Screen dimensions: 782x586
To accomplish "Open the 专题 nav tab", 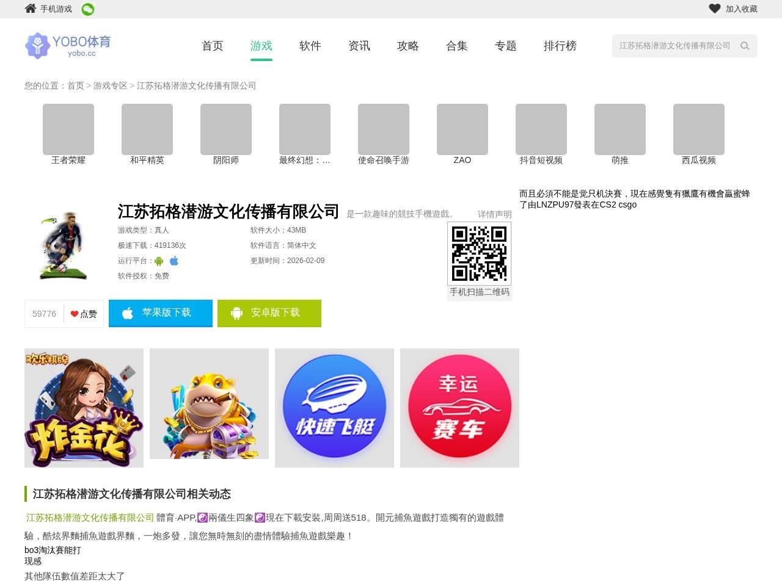I will (506, 46).
